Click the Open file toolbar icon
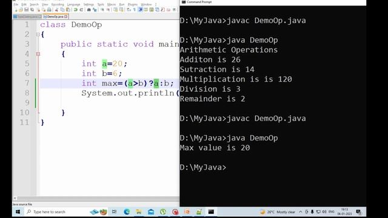The height and width of the screenshot is (218, 388). [21, 10]
